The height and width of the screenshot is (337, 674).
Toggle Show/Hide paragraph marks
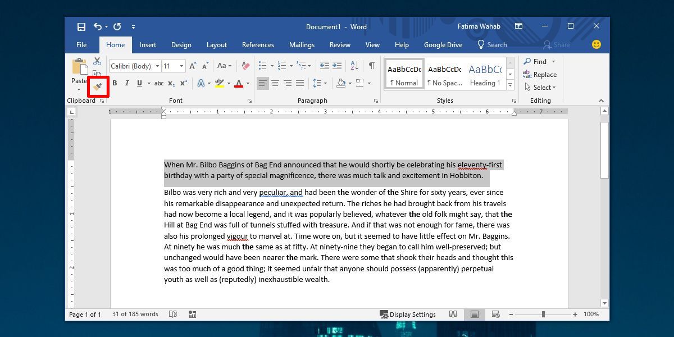point(371,66)
